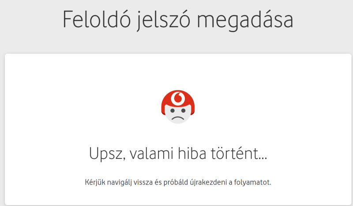
Task: Click the word 'Feloldó' in the title
Action: pos(97,19)
